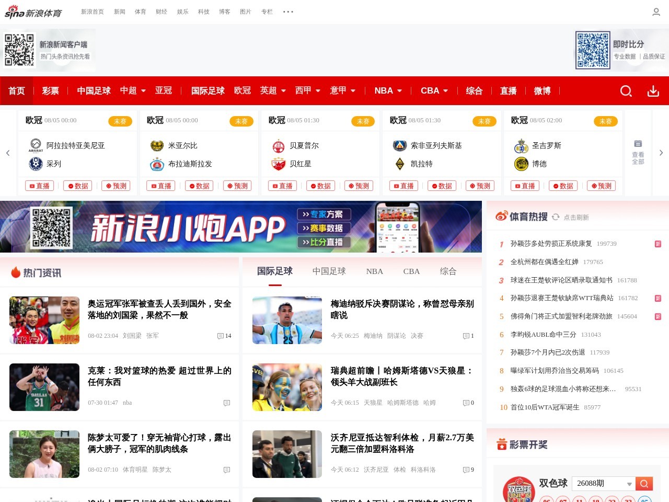Open 查看全部 matches list icon
The height and width of the screenshot is (502, 669).
pos(638,152)
